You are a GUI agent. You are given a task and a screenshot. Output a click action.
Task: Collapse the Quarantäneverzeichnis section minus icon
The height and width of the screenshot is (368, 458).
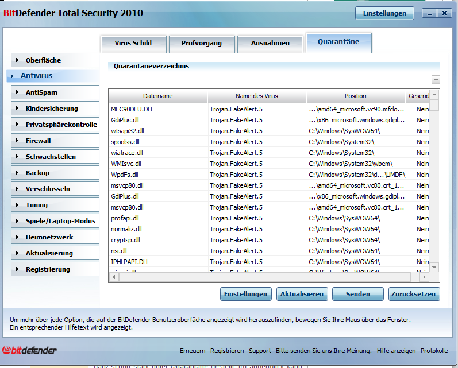click(x=436, y=79)
